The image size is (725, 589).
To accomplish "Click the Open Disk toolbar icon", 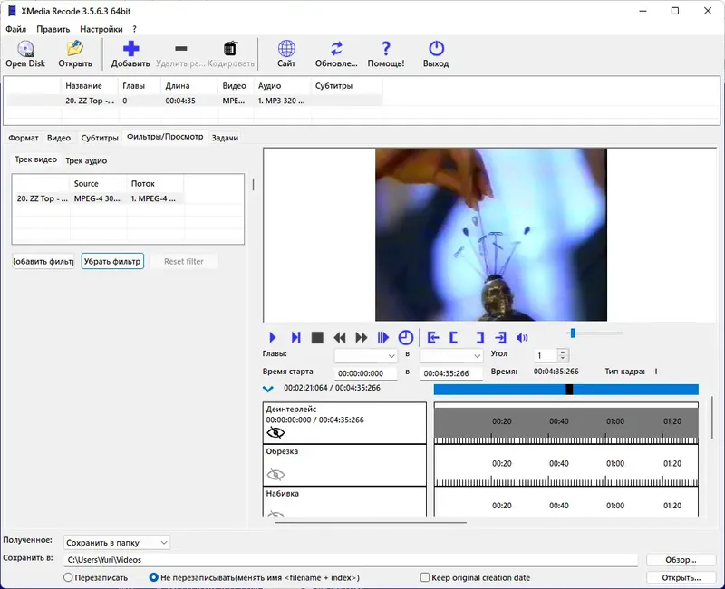I will 24,50.
